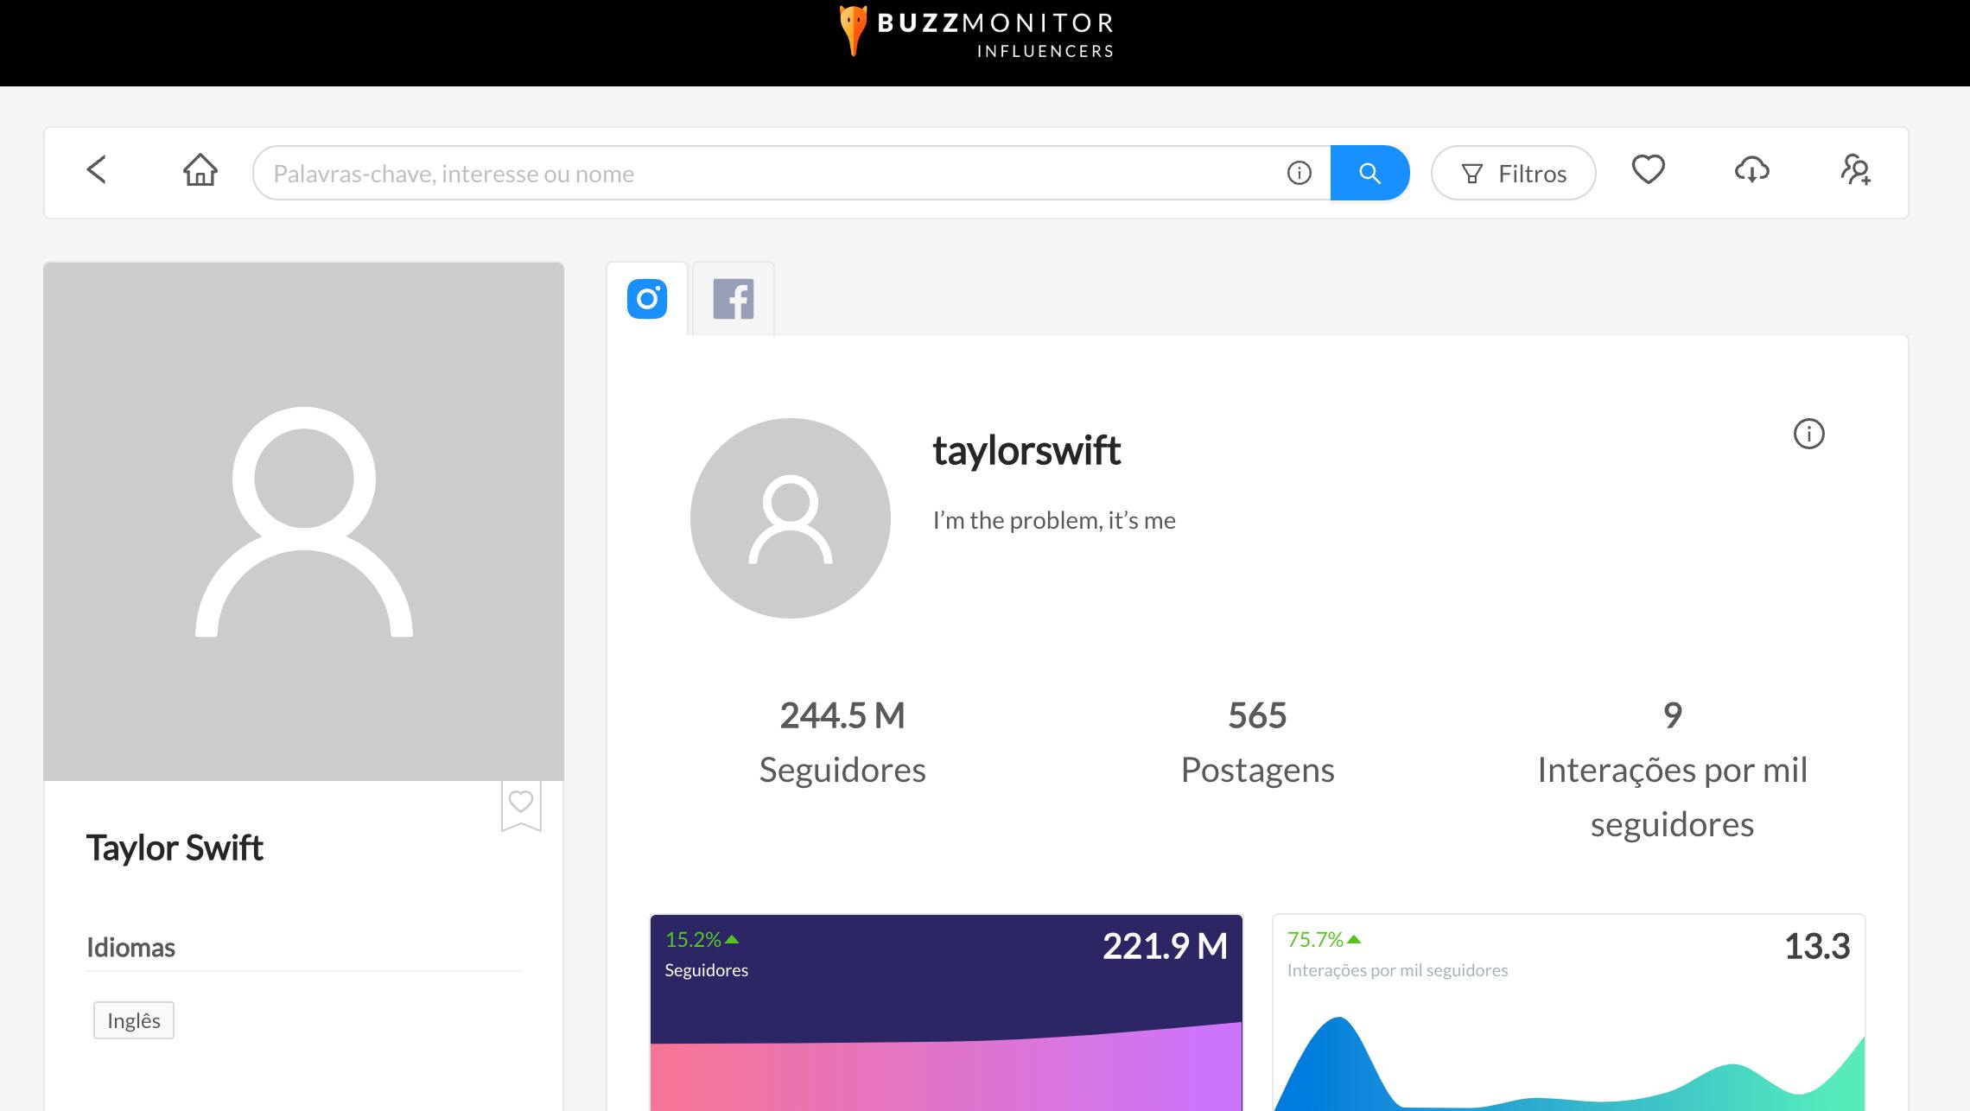Toggle favorite bookmark on Taylor Swift card
Screen dimensions: 1970x1111
coord(521,805)
